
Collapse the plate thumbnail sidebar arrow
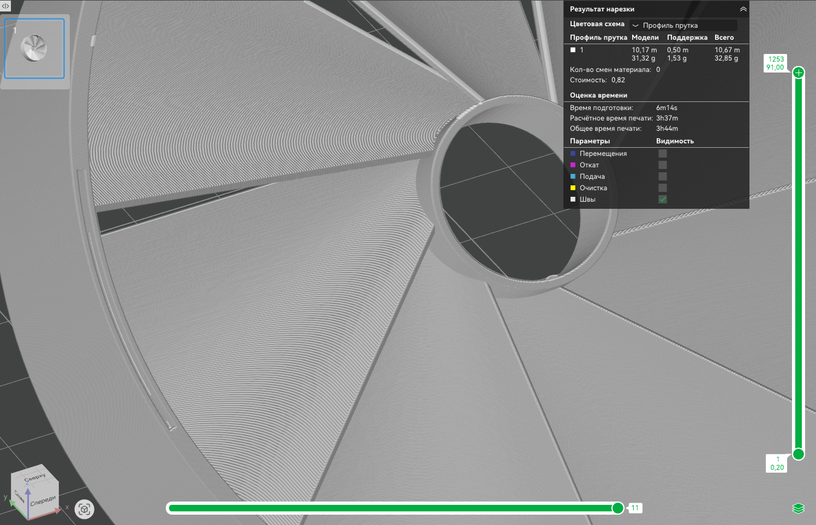(5, 6)
